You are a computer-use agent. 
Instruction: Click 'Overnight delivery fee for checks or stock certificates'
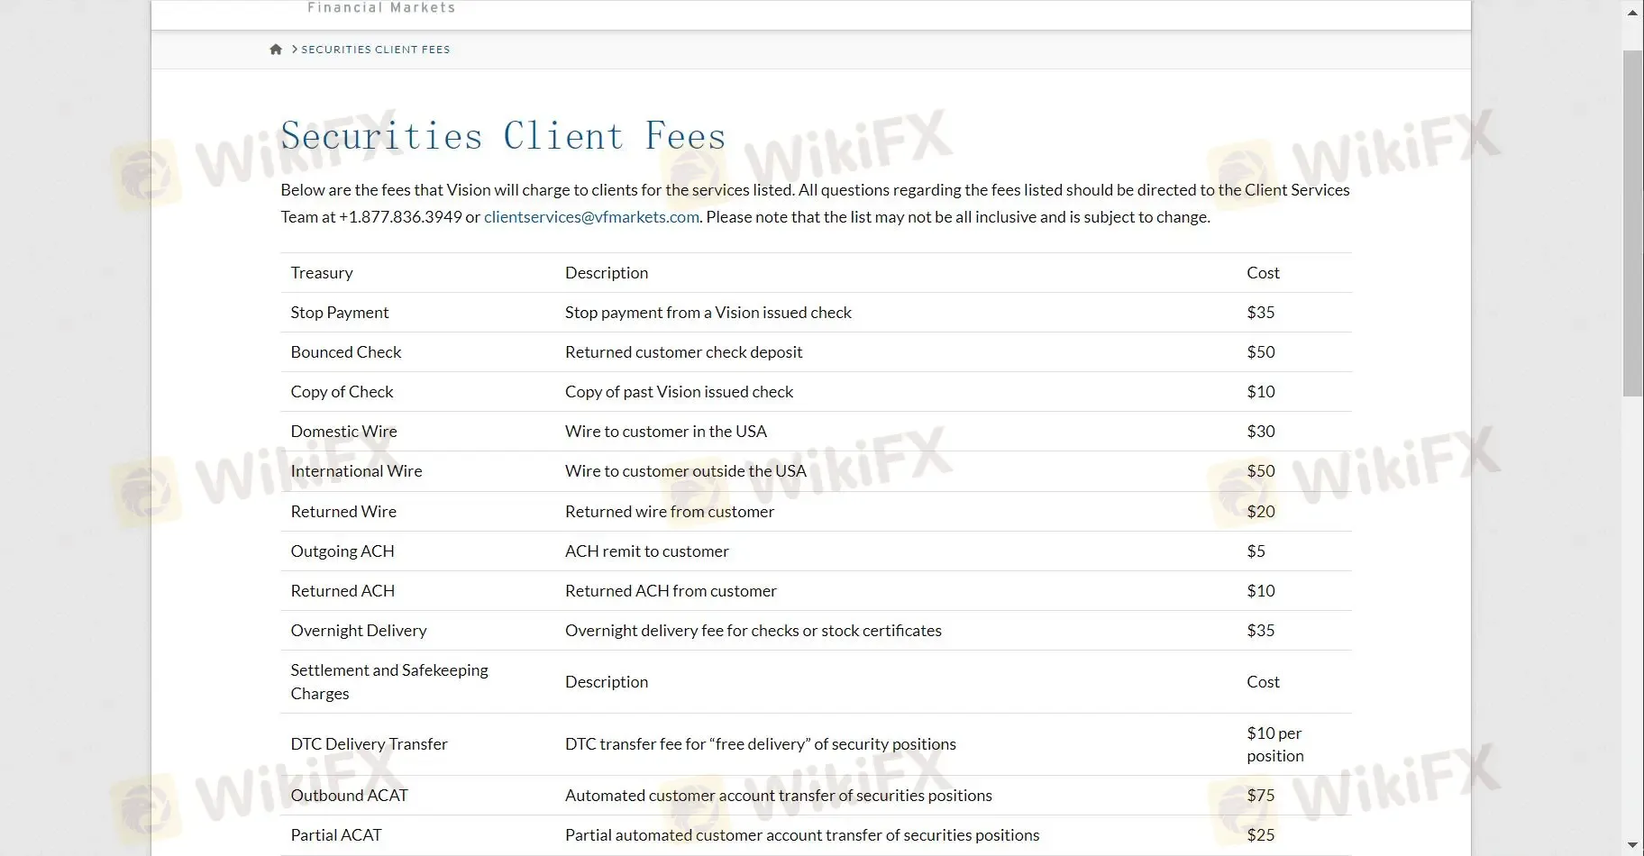753,631
